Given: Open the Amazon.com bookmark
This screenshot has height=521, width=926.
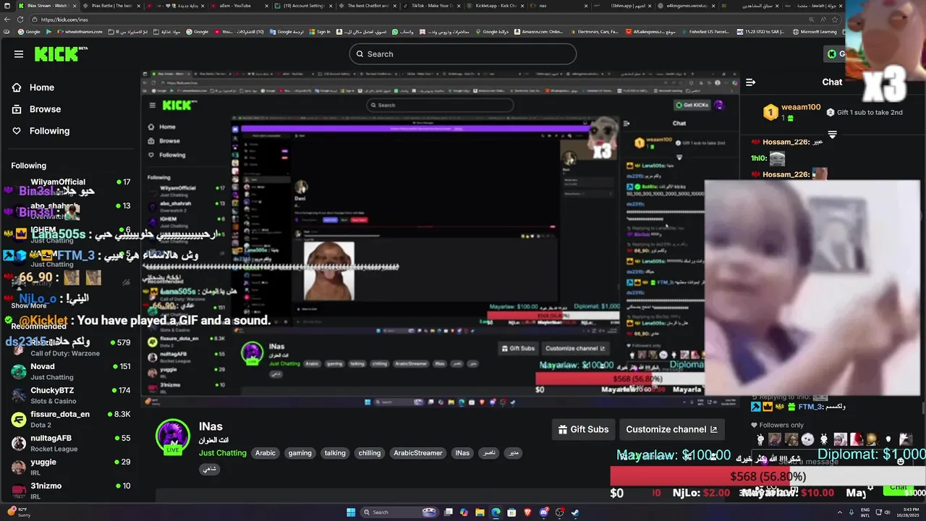Looking at the screenshot, I should coord(539,32).
